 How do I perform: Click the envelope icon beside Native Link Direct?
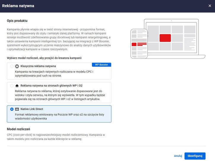pyautogui.click(x=17, y=109)
